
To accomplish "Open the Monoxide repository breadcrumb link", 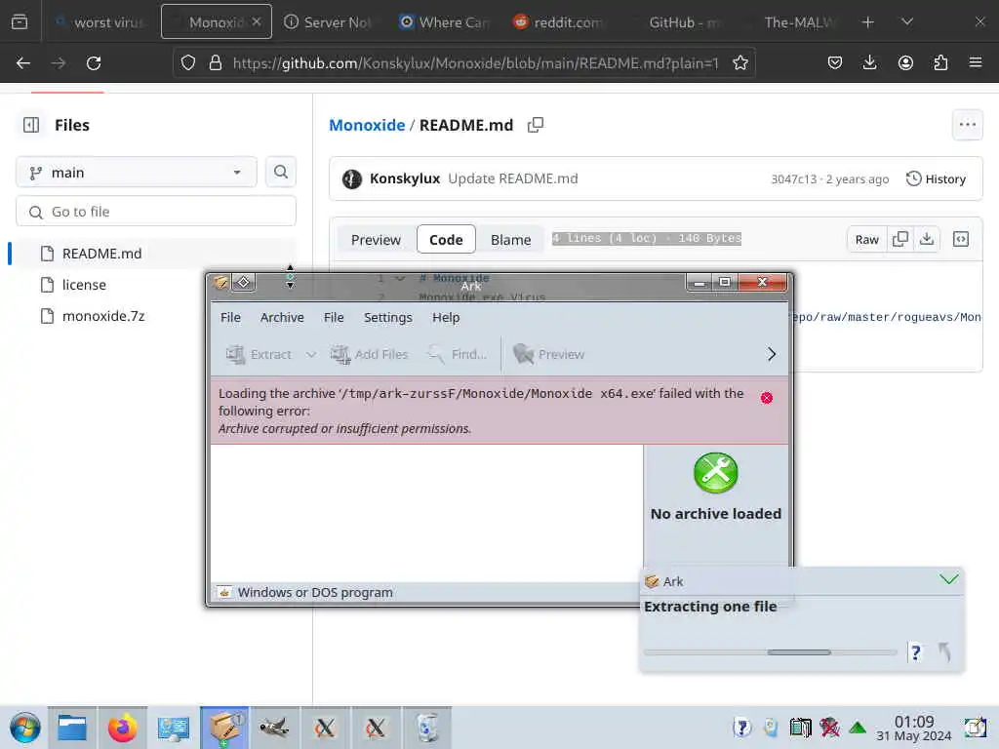I will click(x=367, y=125).
